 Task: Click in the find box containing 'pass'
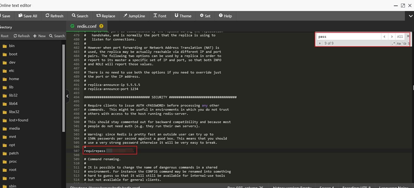pyautogui.click(x=349, y=37)
